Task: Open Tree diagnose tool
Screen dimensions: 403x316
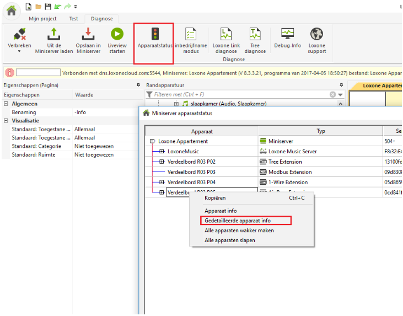Action: [x=255, y=34]
